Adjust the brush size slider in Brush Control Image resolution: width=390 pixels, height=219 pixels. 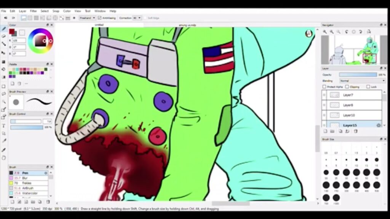26,121
